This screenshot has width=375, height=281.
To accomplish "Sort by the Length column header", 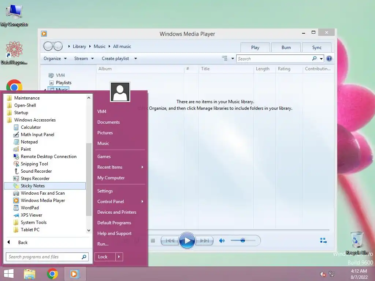I will pos(263,69).
